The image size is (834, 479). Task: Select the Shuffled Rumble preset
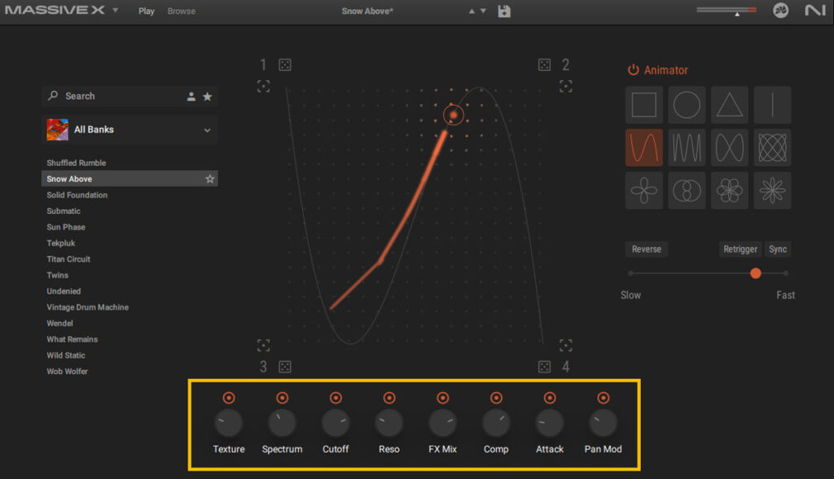[x=76, y=163]
